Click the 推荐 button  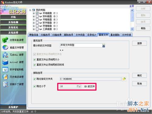140,43
